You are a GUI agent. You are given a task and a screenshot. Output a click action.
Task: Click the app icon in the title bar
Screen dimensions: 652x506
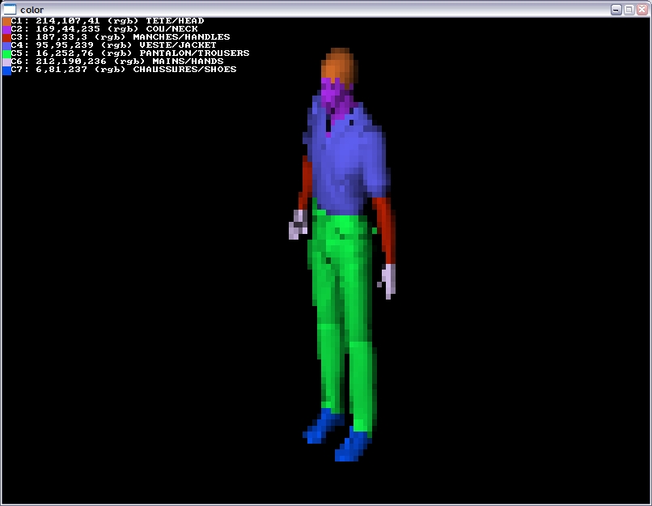10,9
